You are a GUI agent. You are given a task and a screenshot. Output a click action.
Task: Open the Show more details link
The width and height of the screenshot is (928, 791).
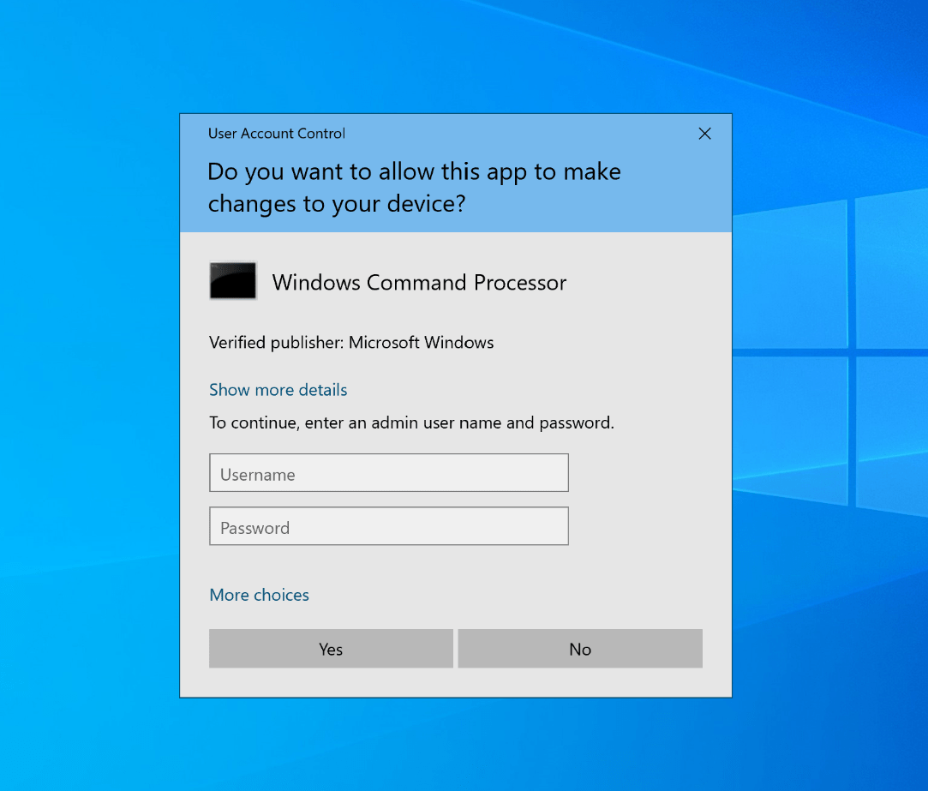click(x=278, y=390)
